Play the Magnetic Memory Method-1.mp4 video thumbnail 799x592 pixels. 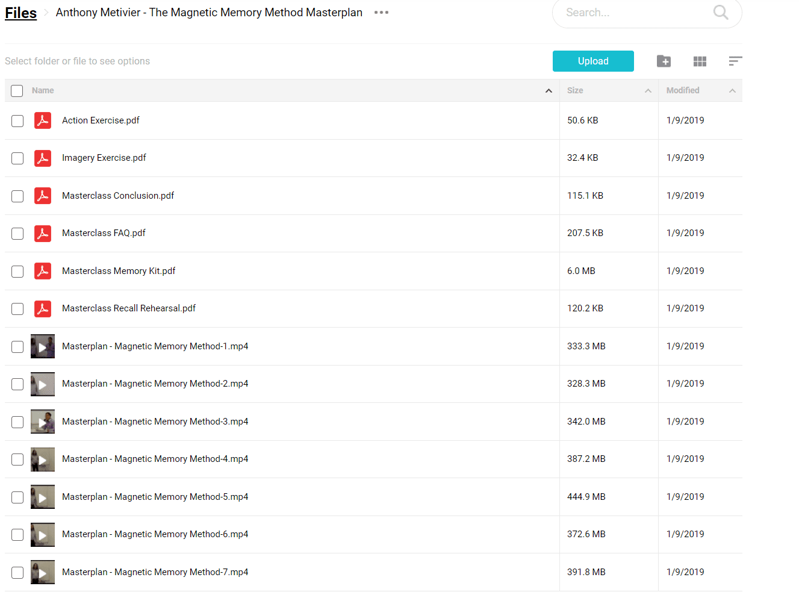[43, 346]
